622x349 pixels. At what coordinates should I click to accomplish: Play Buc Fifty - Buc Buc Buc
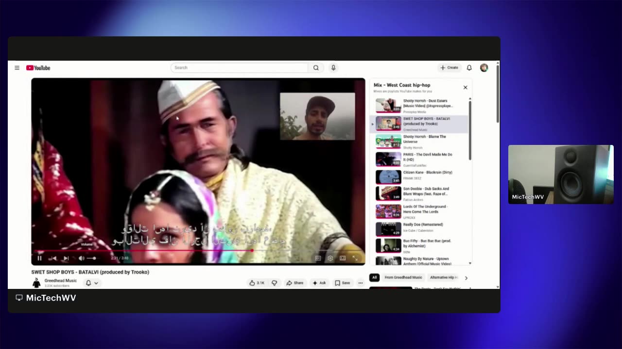pyautogui.click(x=419, y=246)
